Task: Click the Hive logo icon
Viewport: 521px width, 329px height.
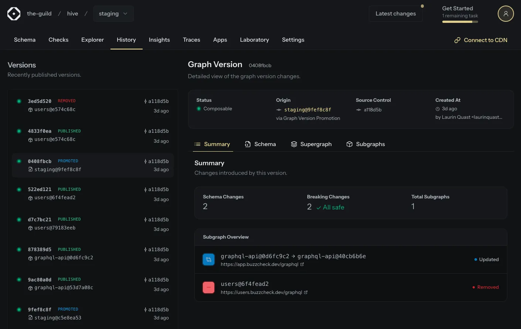Action: [14, 14]
